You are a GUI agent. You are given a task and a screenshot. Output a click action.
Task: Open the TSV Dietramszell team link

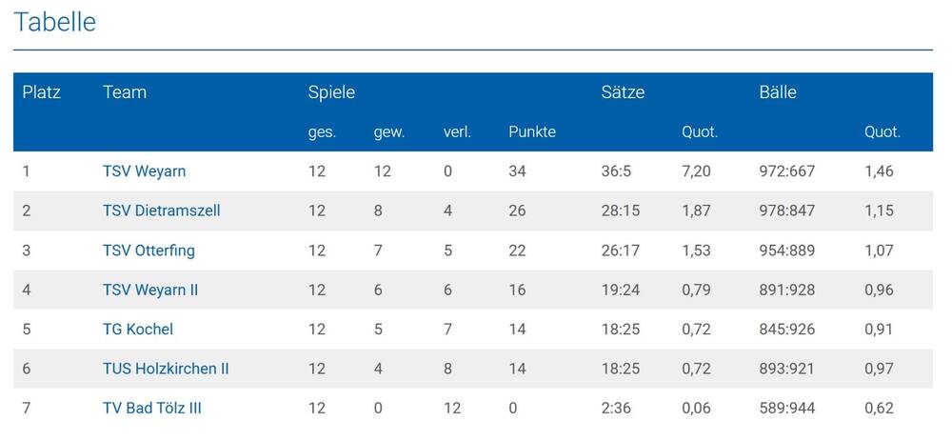click(x=161, y=210)
